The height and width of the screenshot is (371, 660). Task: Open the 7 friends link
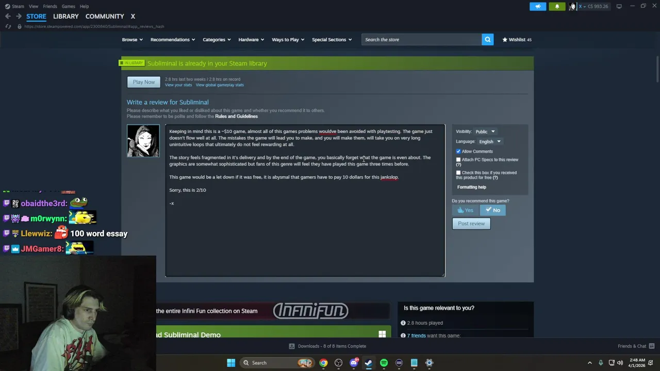pos(416,335)
